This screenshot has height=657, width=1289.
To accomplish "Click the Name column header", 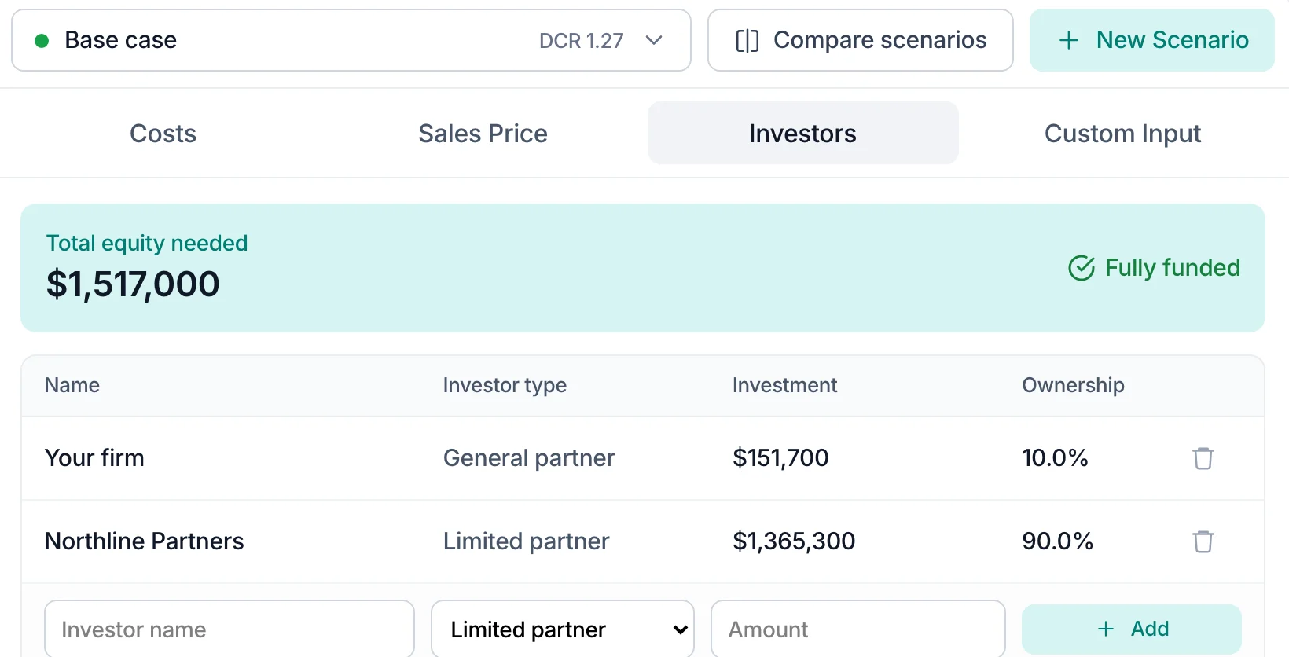I will [72, 385].
